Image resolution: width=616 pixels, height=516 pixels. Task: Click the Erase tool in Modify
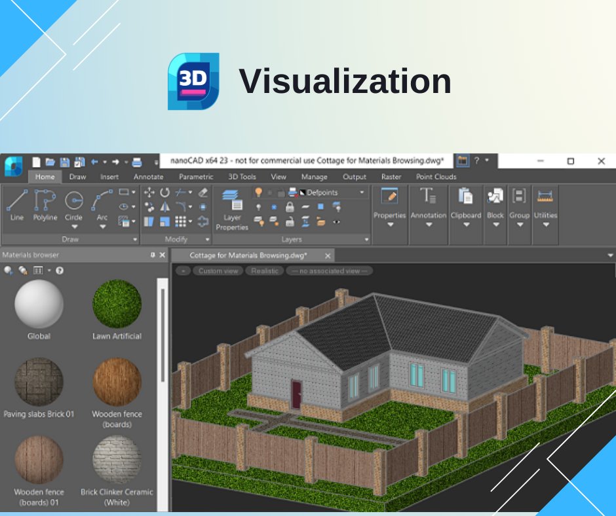[202, 193]
